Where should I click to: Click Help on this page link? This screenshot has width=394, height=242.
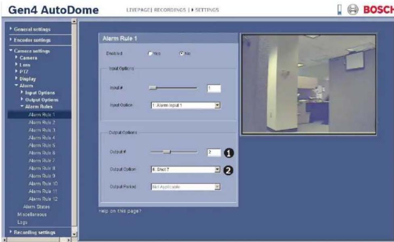pos(120,211)
